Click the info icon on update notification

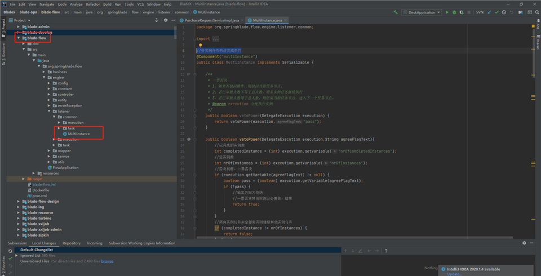point(444,269)
